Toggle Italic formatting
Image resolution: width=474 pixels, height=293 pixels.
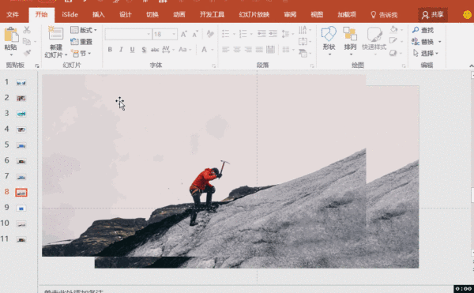121,50
